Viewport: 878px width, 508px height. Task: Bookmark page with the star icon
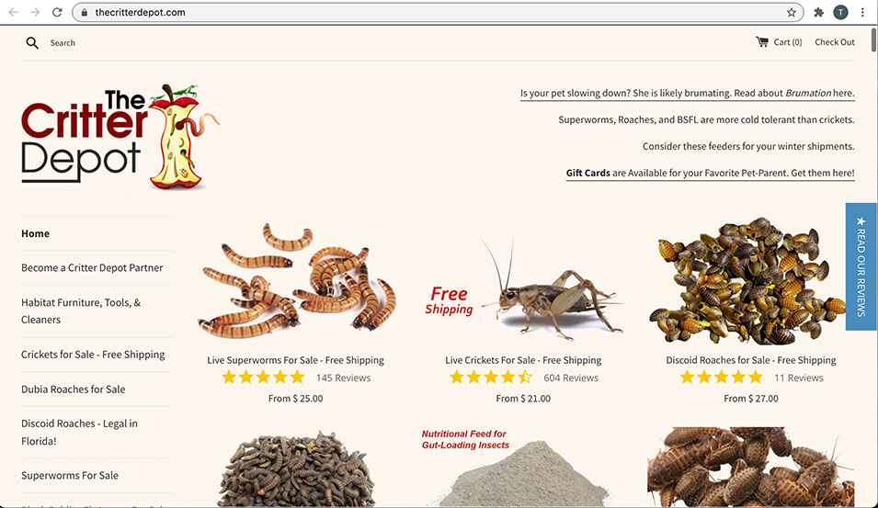(x=792, y=12)
